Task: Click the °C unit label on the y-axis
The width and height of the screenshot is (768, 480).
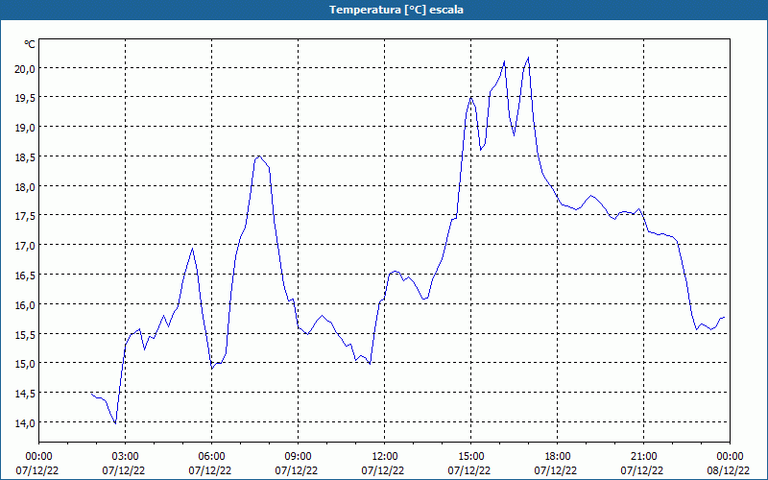Action: pos(30,44)
